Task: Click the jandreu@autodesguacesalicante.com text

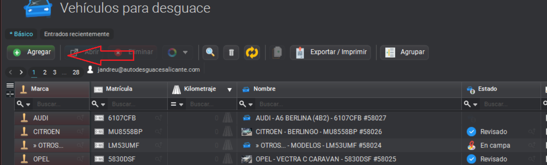Action: pos(148,70)
